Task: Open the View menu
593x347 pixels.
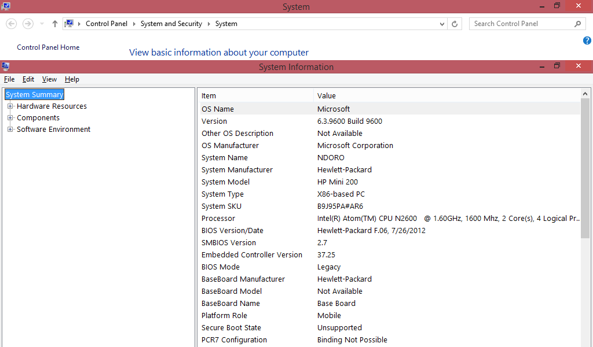Action: tap(49, 79)
